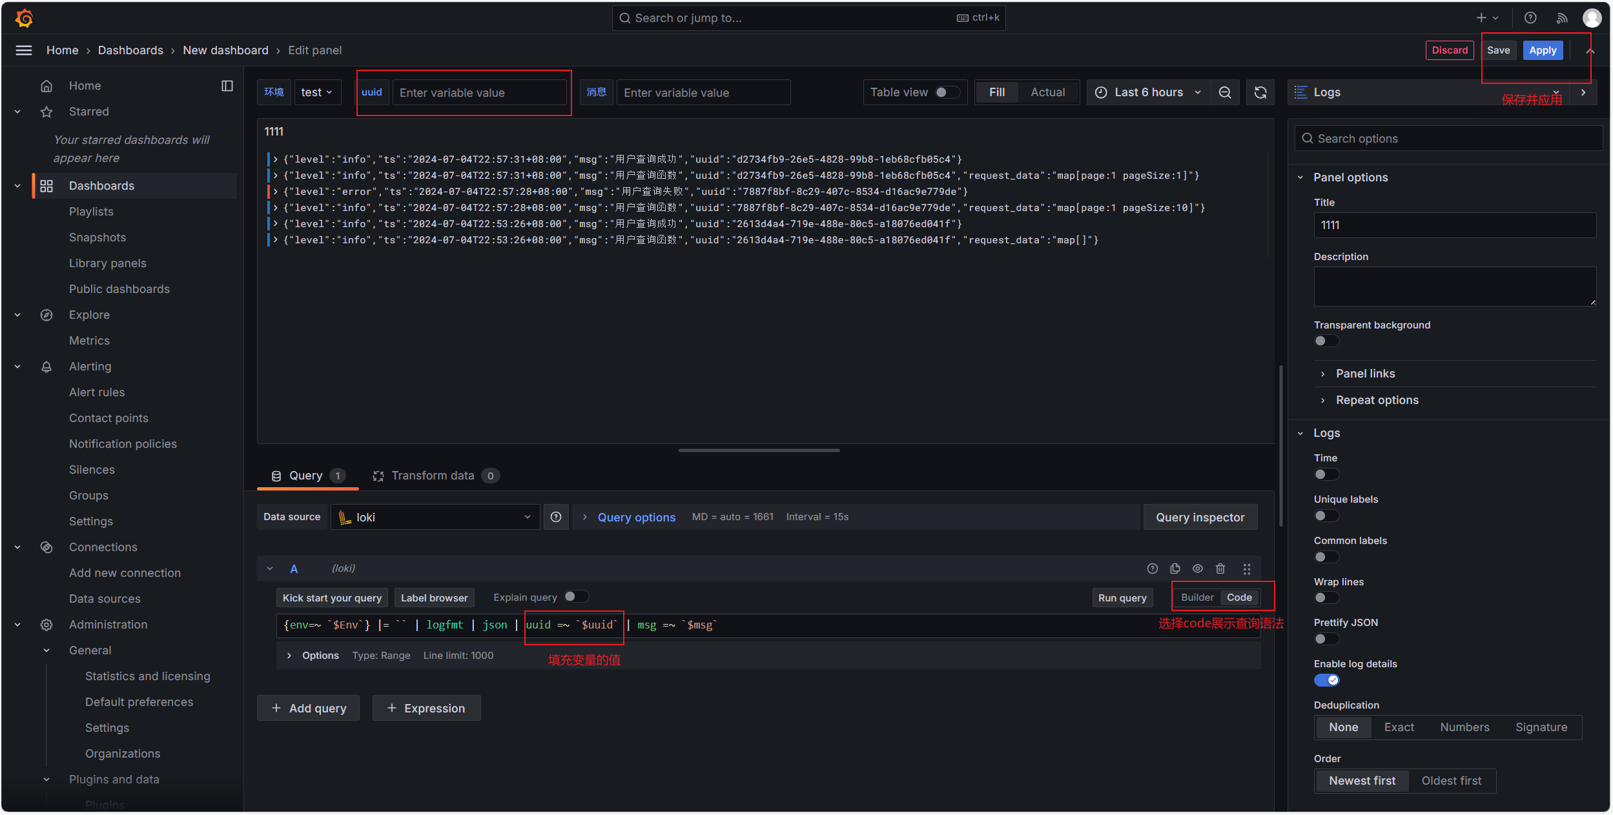Open the user profile avatar
1613x815 pixels.
coord(1592,18)
